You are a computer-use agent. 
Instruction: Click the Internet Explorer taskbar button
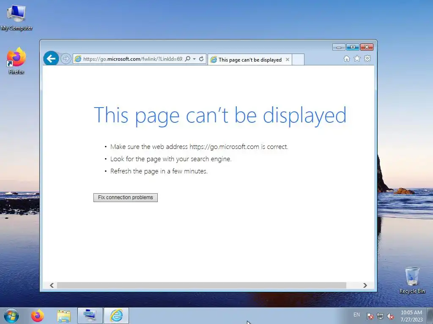116,316
